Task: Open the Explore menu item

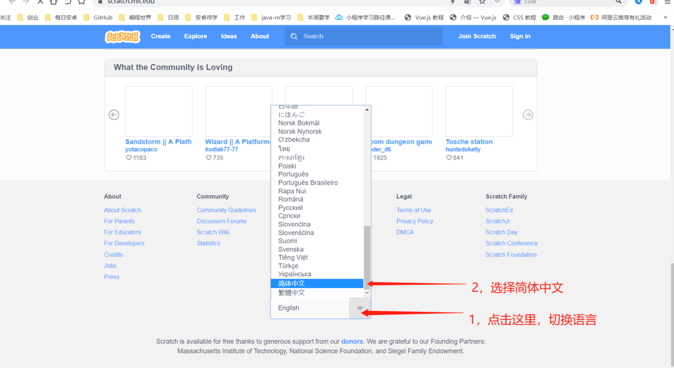Action: [x=196, y=36]
